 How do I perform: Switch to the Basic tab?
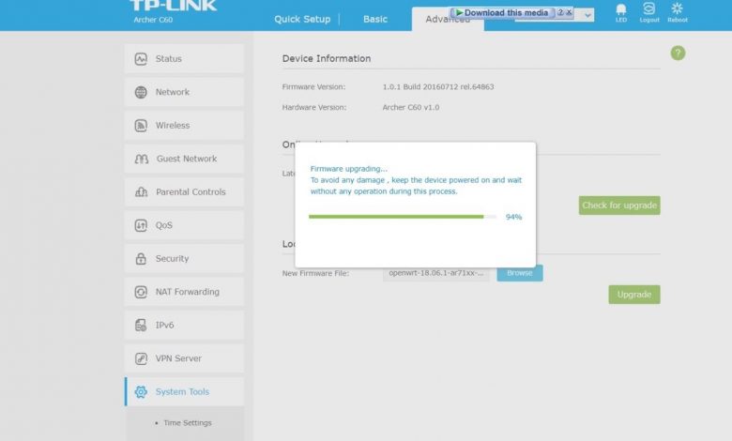375,19
